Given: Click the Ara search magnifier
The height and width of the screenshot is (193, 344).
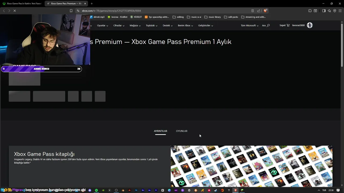Looking at the screenshot, I should (x=268, y=25).
